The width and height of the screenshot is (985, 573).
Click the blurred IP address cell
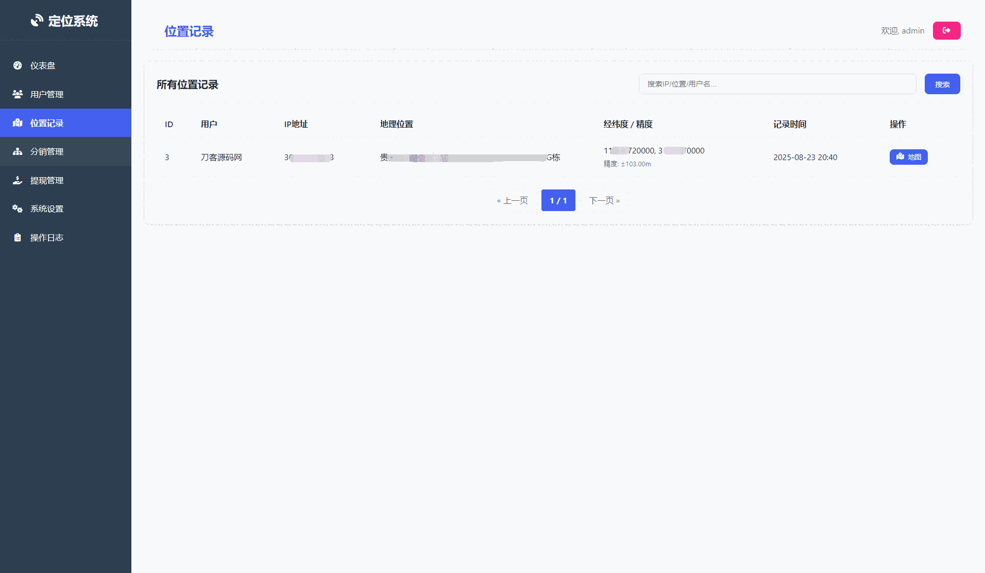pyautogui.click(x=309, y=158)
